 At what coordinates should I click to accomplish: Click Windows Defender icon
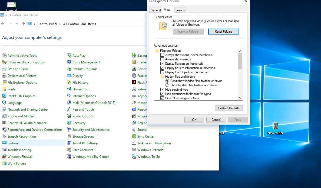point(134,150)
